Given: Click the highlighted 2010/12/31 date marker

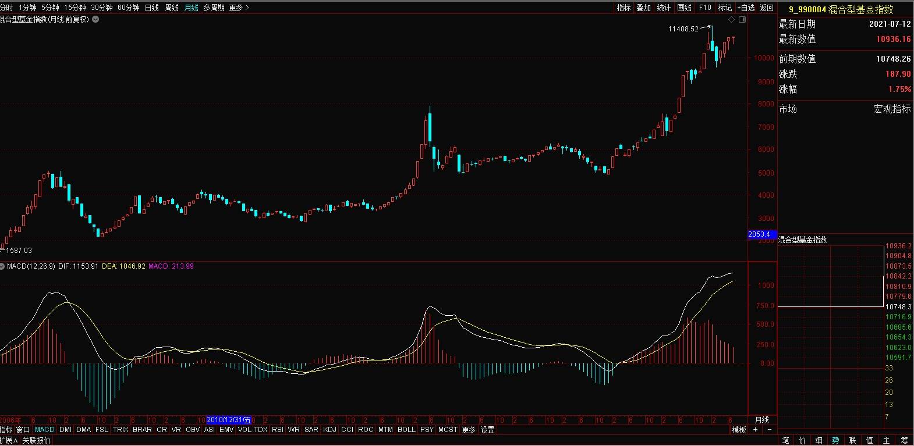Looking at the screenshot, I should coord(229,420).
